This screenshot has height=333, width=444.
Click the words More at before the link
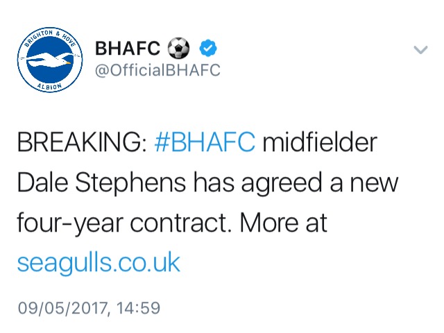[x=284, y=223]
